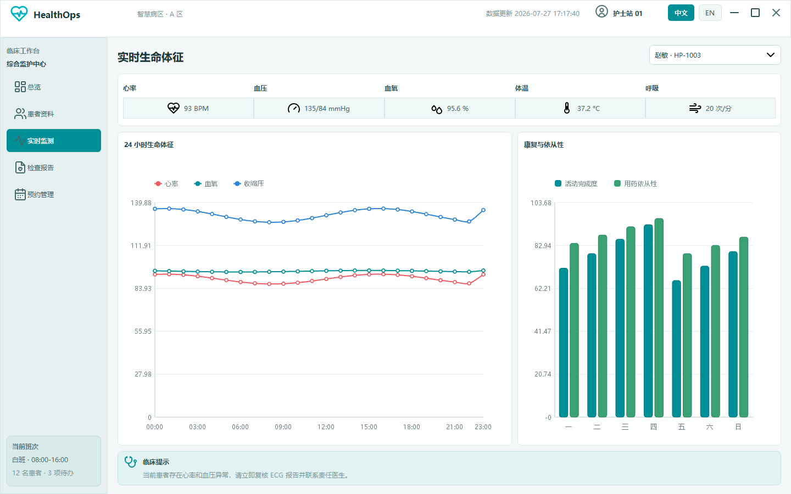
Task: Click the 24 小时生命体征 chart title
Action: pyautogui.click(x=149, y=145)
